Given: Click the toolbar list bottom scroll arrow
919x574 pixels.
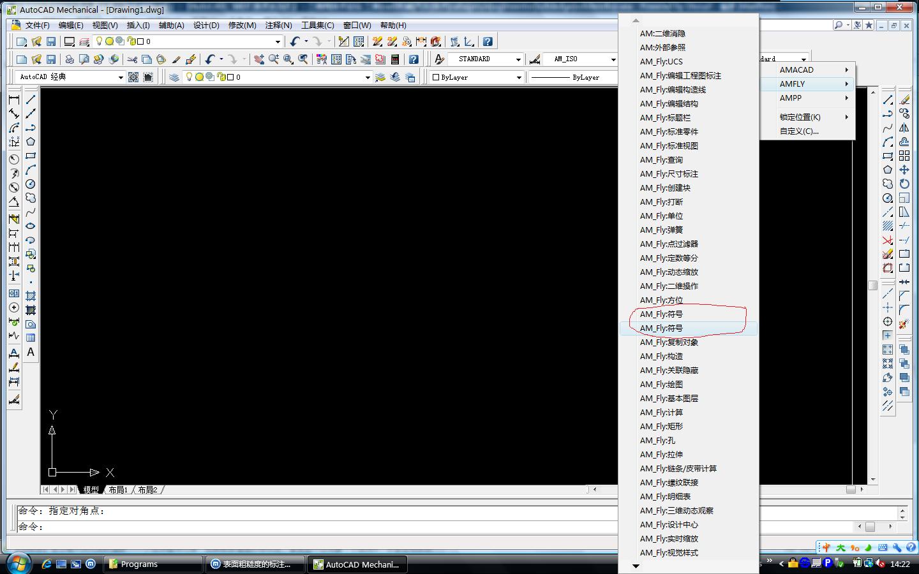Looking at the screenshot, I should pyautogui.click(x=636, y=566).
